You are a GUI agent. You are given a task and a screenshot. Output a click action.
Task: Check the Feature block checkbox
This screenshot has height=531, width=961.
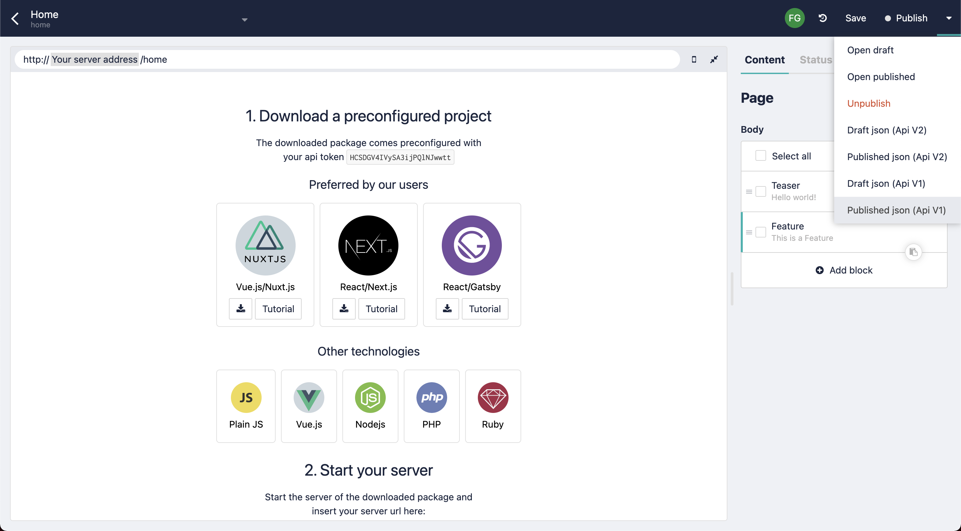(x=760, y=232)
